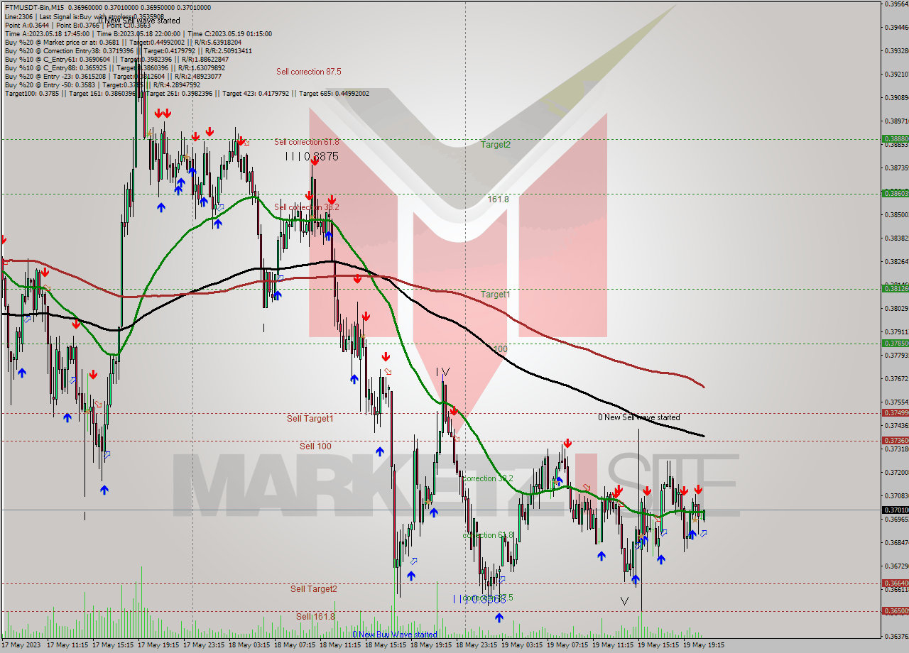909x653 pixels.
Task: Click the 'Buy %20 @ Correction Entry38' line
Action: pos(128,50)
